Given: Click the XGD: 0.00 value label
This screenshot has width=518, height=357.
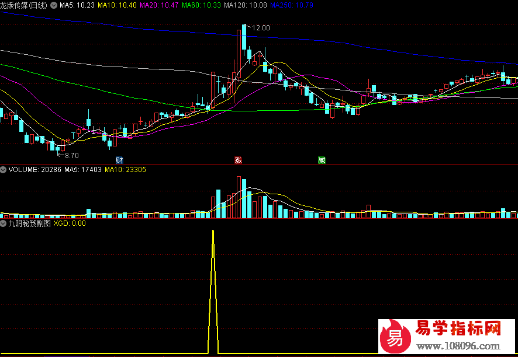Looking at the screenshot, I should [70, 223].
